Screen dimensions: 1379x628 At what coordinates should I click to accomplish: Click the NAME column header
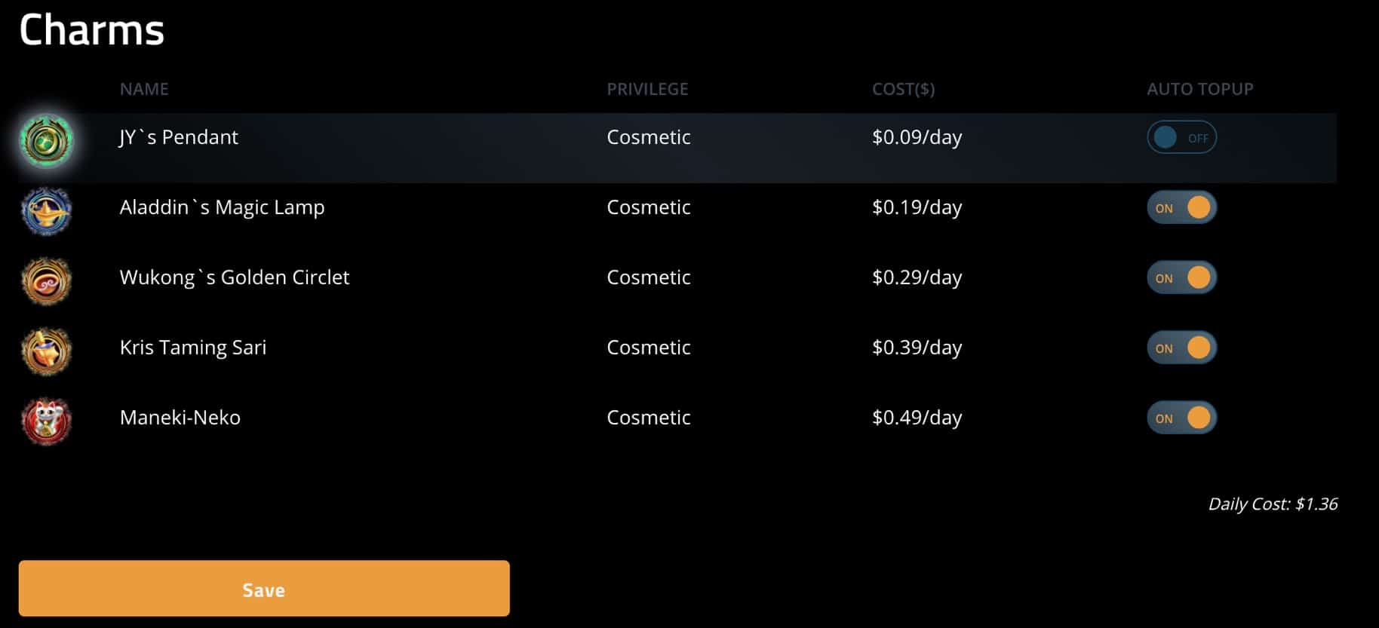(x=144, y=89)
